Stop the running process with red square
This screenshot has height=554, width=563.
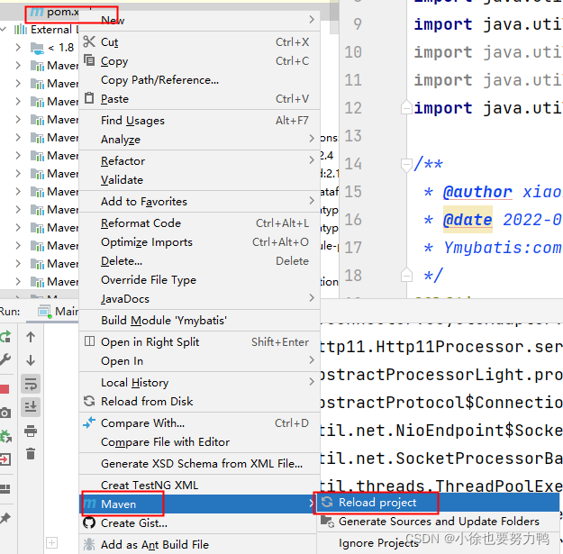pyautogui.click(x=5, y=389)
